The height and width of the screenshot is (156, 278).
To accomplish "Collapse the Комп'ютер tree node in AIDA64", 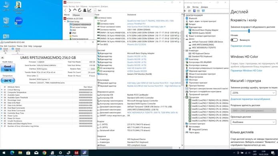I will point(65,22).
